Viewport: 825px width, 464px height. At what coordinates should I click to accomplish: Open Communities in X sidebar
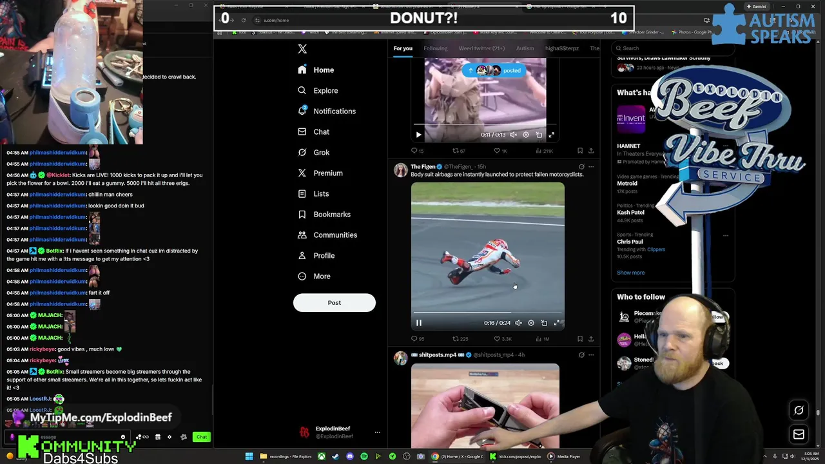[327, 235]
